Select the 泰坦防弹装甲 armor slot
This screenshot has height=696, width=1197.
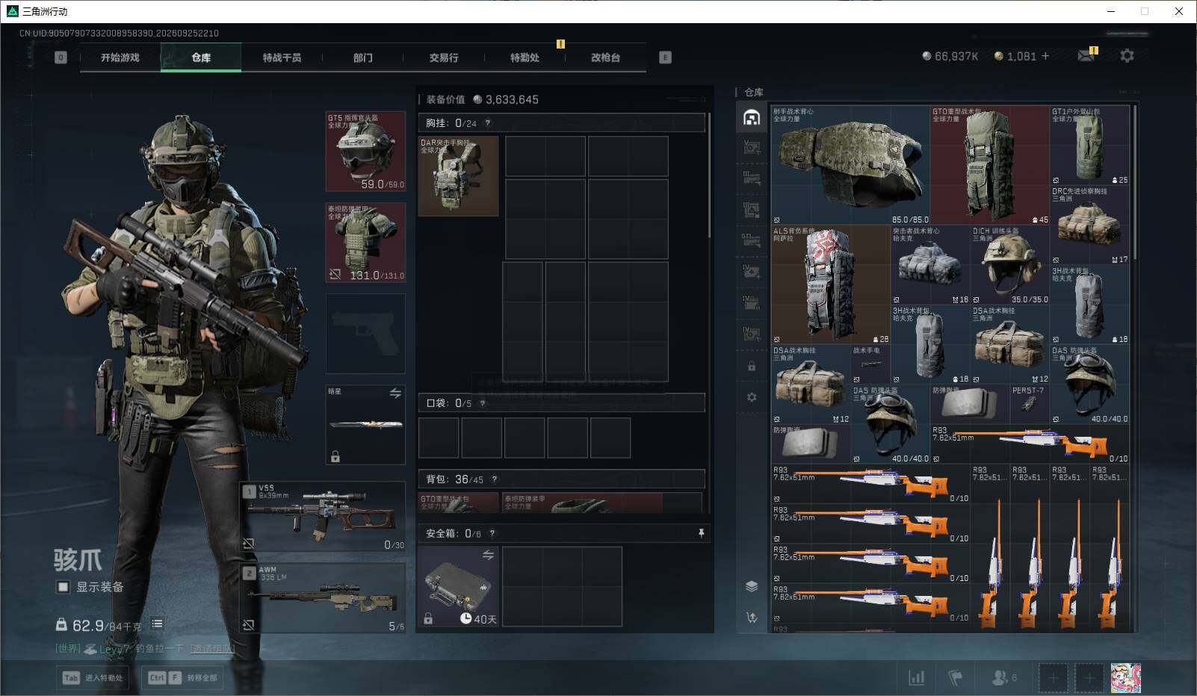pos(365,243)
